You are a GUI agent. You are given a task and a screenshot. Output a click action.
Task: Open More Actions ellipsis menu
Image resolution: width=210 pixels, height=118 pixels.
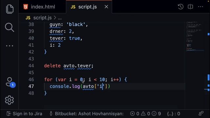(x=200, y=7)
